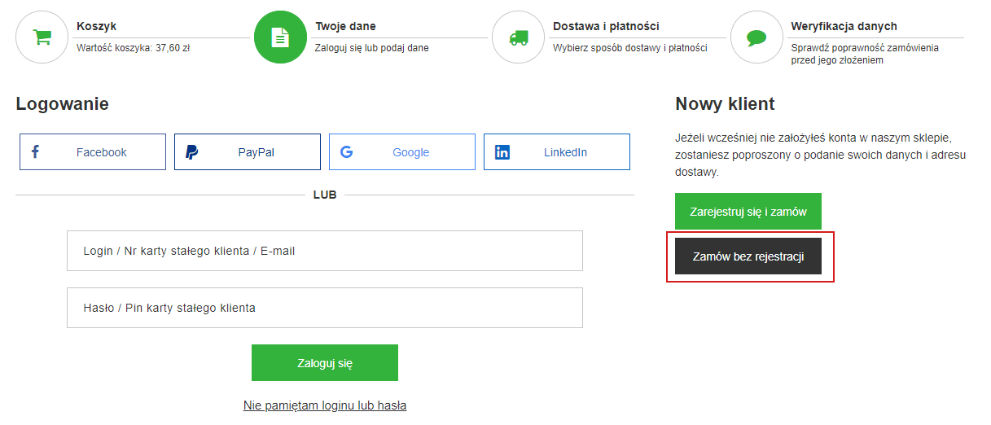Viewport: 991px width, 425px height.
Task: Click the green Zaloguj się button
Action: tap(325, 363)
